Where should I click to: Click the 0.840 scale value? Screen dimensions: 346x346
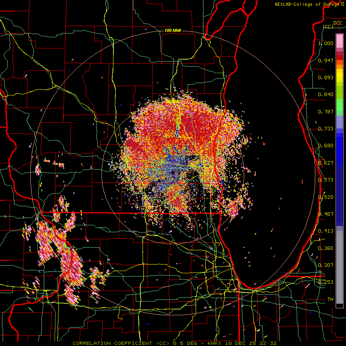click(x=326, y=95)
